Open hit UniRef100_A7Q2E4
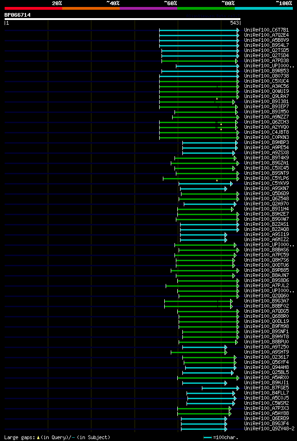This screenshot has width=297, height=441. [x=266, y=35]
